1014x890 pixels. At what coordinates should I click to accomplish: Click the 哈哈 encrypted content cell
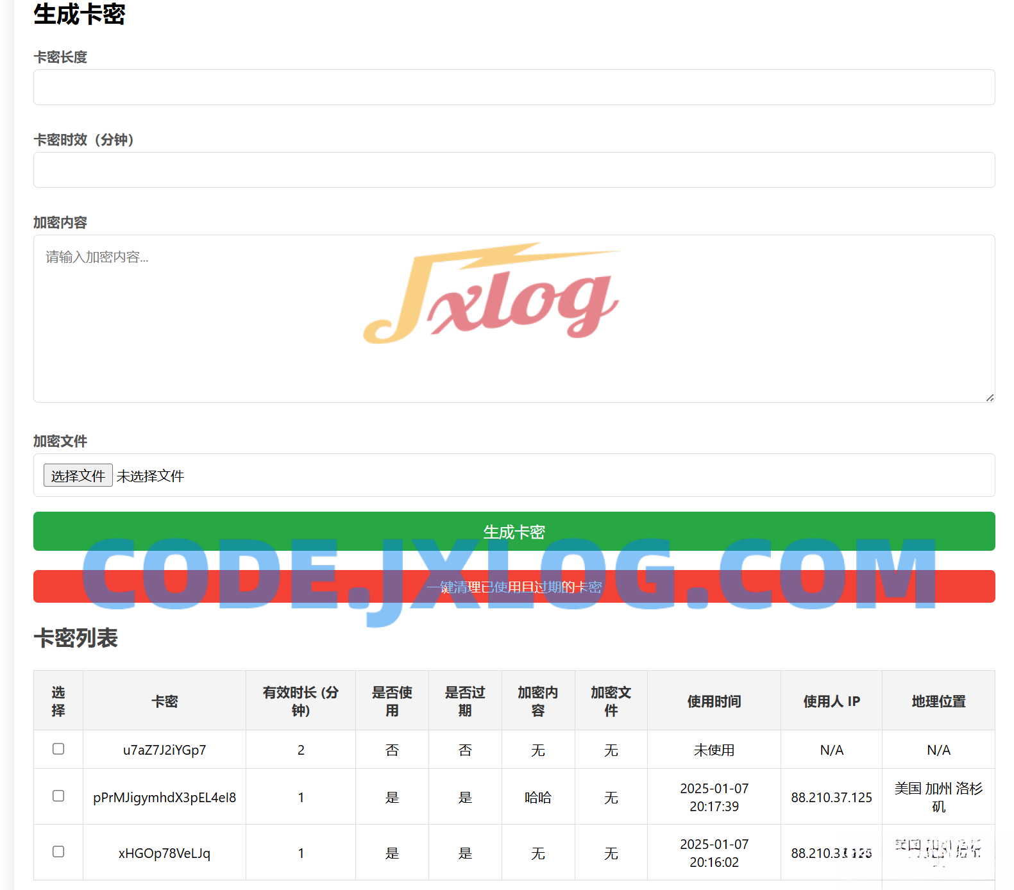537,798
